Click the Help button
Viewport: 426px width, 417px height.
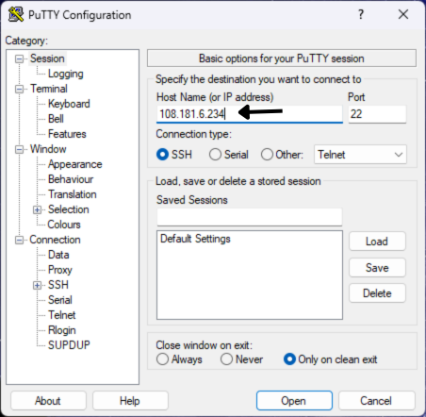[x=130, y=401]
